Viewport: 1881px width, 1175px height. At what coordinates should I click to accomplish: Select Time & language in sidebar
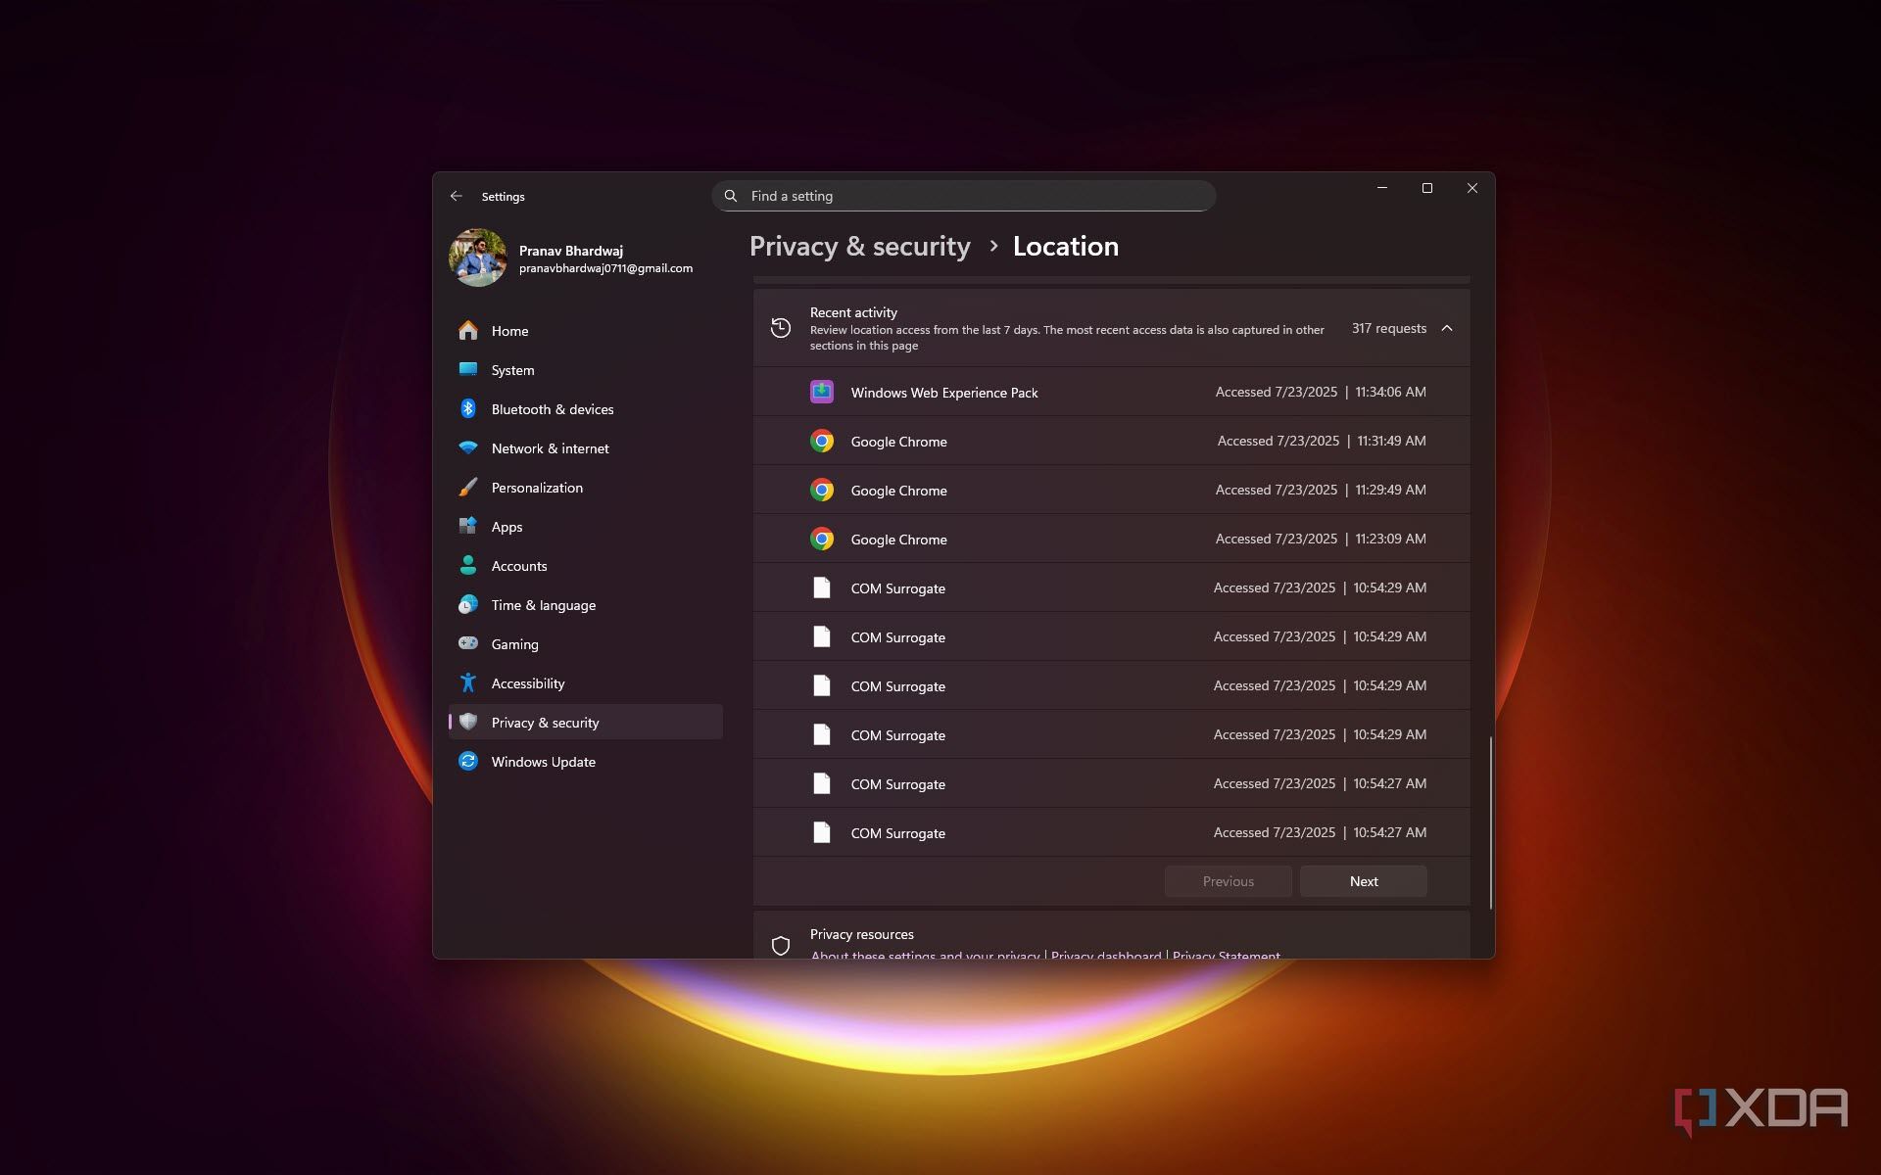click(x=543, y=605)
